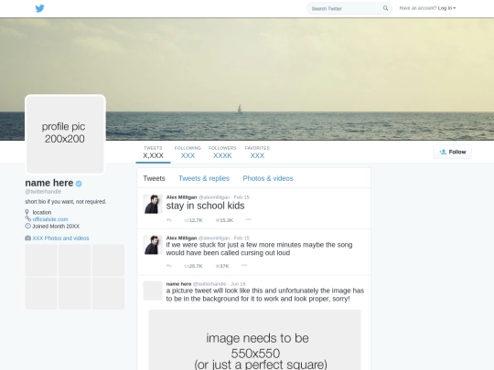Open more options on stay in school tweet

[x=249, y=219]
